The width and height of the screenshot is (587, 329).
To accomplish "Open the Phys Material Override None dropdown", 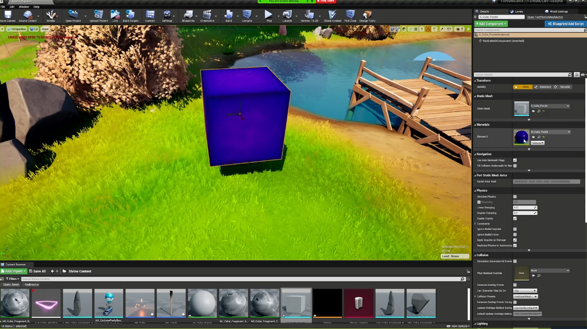I will click(550, 271).
